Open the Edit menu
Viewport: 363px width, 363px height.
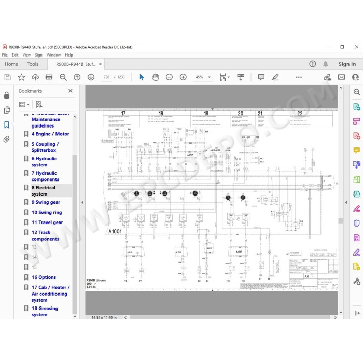(x=15, y=55)
